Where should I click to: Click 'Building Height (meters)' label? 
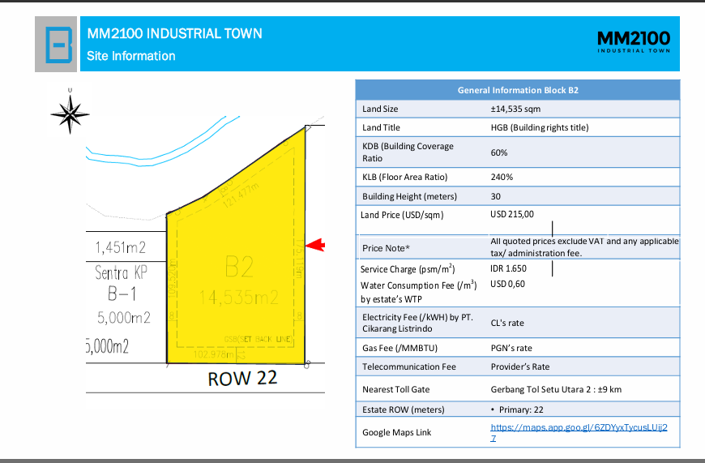pos(409,196)
